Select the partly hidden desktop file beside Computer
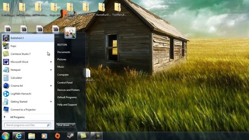The height and width of the screenshot is (140, 249). 90,75
